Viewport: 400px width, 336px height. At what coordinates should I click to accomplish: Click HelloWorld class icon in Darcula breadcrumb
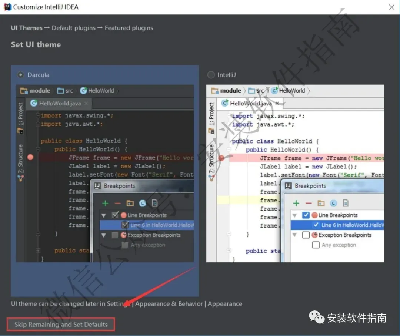pyautogui.click(x=83, y=91)
